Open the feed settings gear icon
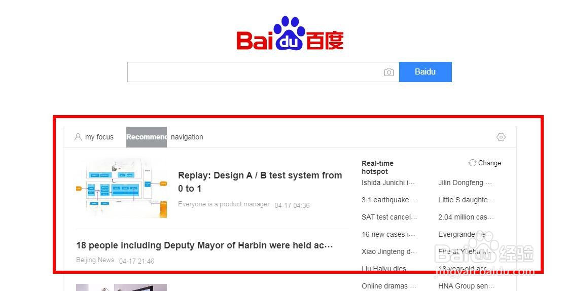The height and width of the screenshot is (291, 566). point(501,137)
